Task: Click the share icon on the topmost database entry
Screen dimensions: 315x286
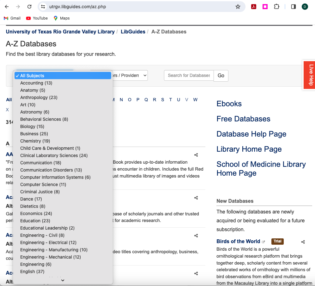Action: [196, 155]
